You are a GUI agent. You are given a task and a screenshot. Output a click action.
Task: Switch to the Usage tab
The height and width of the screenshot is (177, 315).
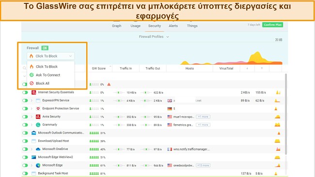[135, 26]
